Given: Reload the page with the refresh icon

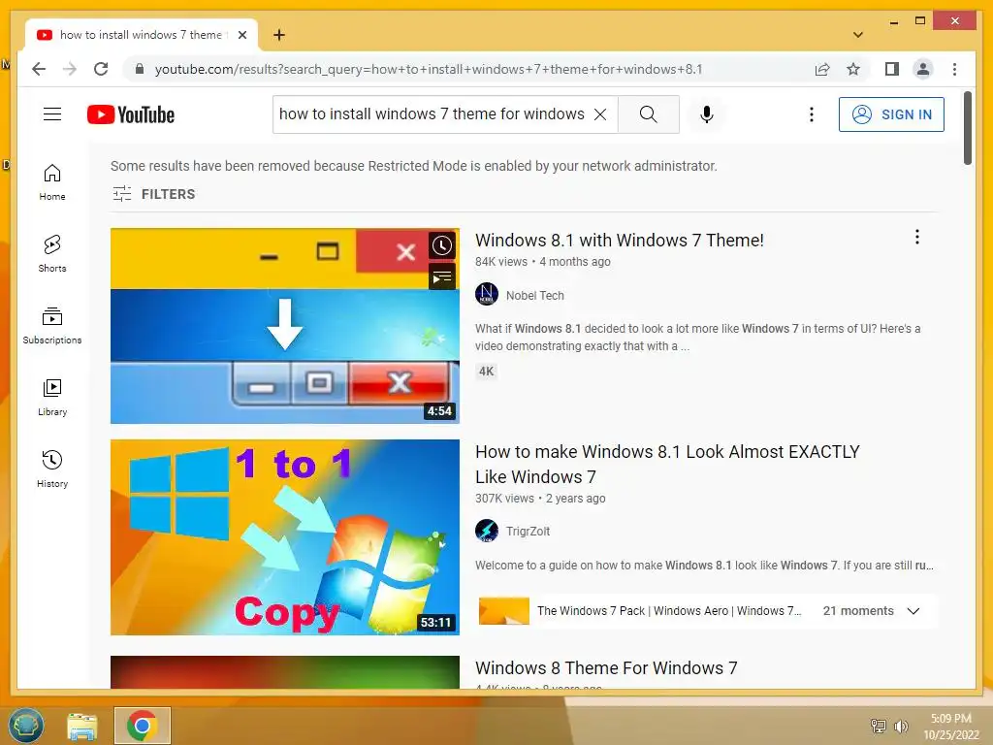Looking at the screenshot, I should click(x=101, y=69).
